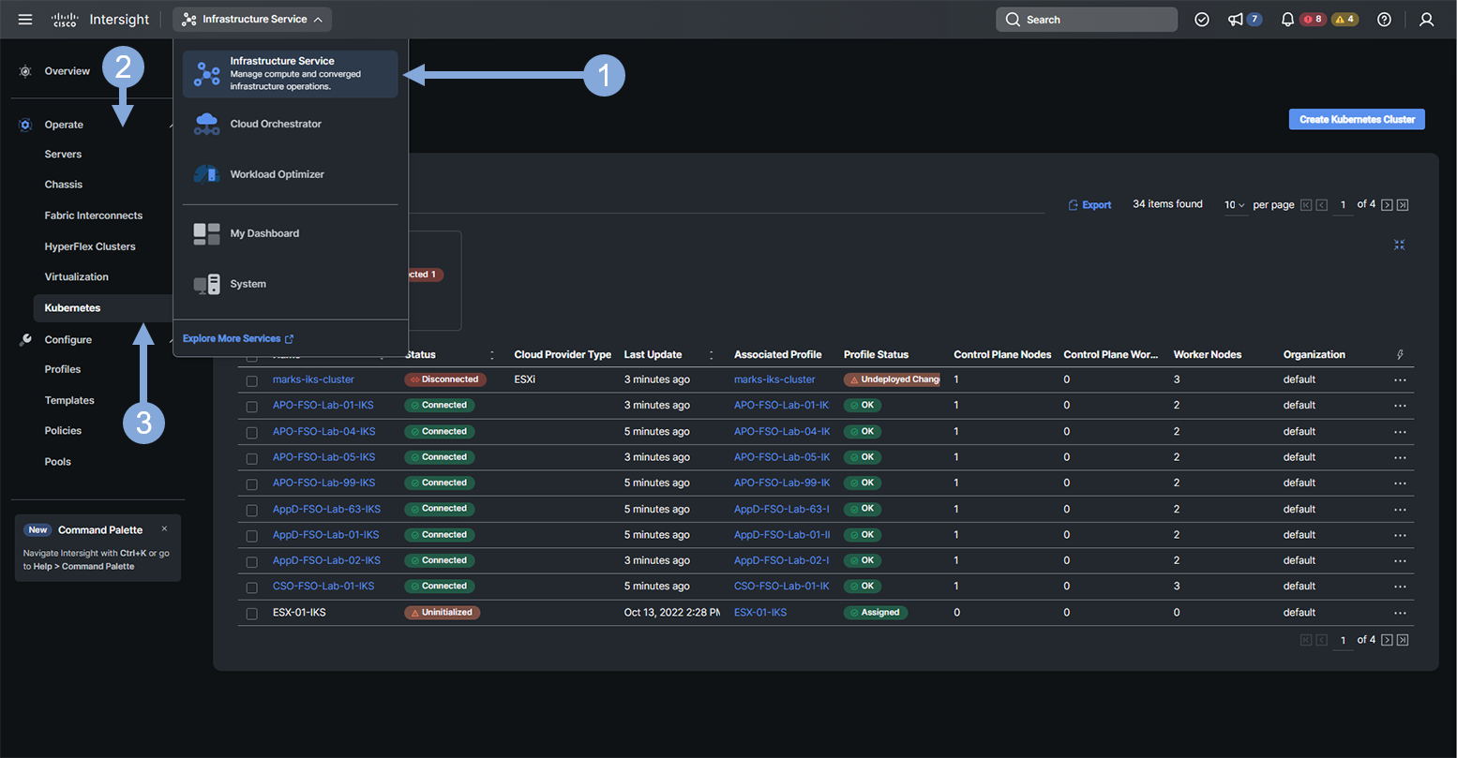Image resolution: width=1457 pixels, height=758 pixels.
Task: Open Servers in the sidebar
Action: coord(63,155)
